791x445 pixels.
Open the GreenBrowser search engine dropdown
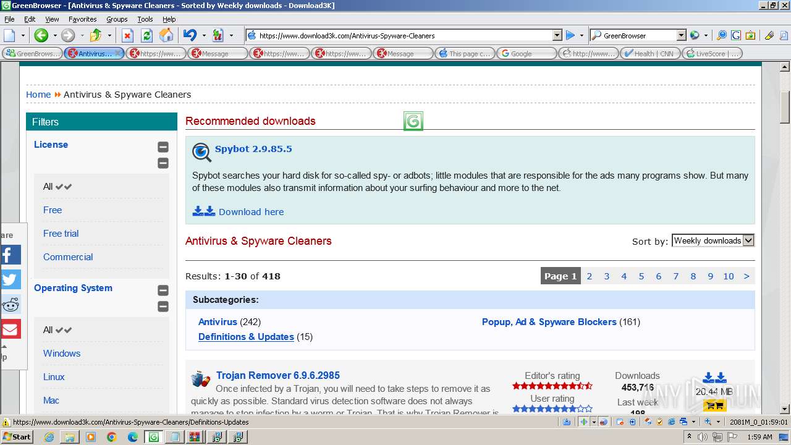681,35
